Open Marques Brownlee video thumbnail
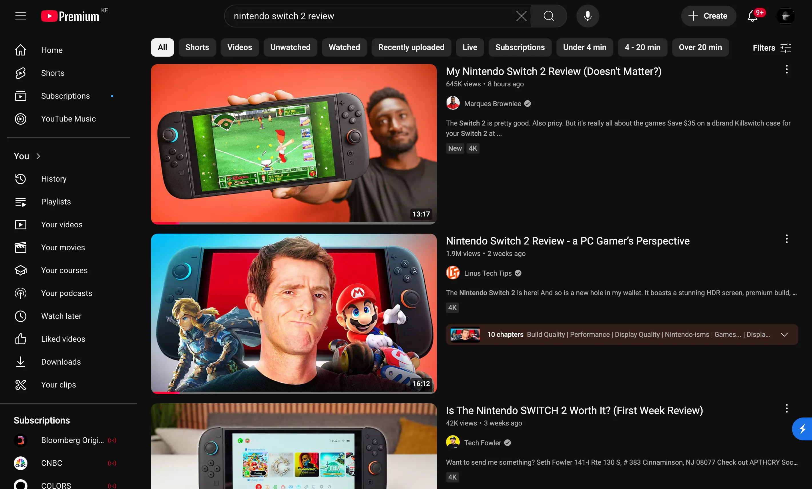The width and height of the screenshot is (812, 489). 294,144
